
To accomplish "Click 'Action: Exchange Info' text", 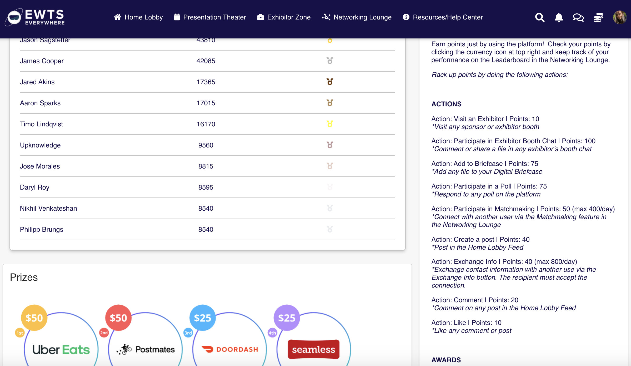I will click(464, 261).
